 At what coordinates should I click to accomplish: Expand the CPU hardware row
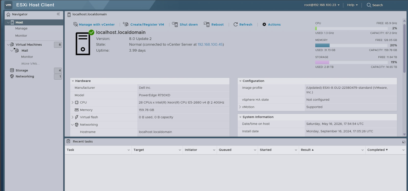tap(72, 102)
